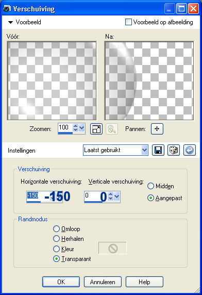Select the Kleur edge mode
The width and height of the screenshot is (202, 295).
click(56, 249)
